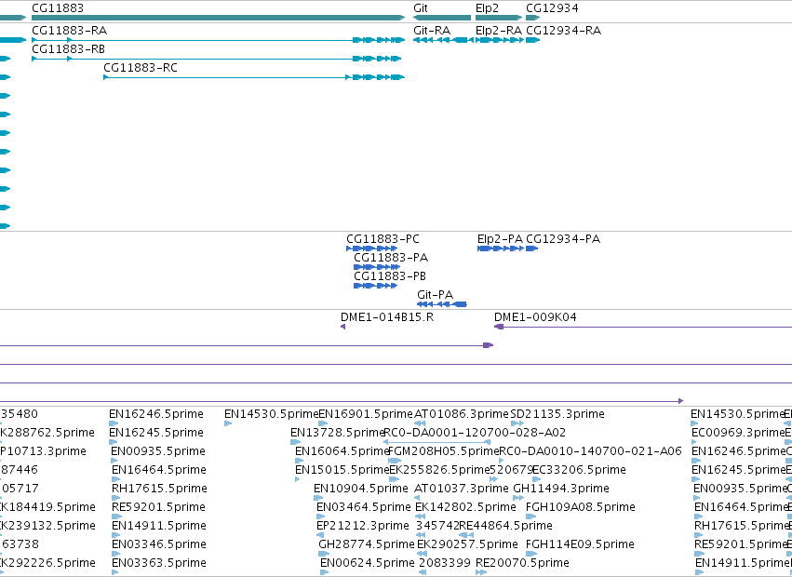Screen dimensions: 792x577
Task: Click the CG11883-RB transcript label
Action: [x=68, y=49]
